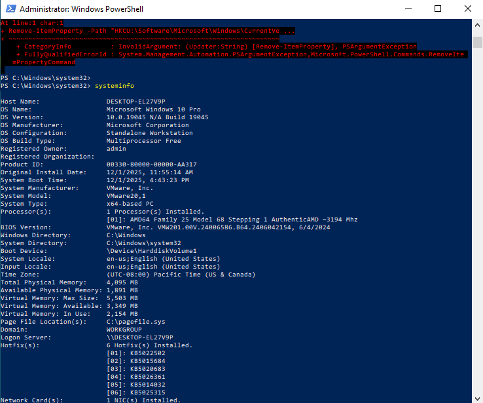This screenshot has width=483, height=403.
Task: Click logon server '\\DESKTOP-EL27V9P' value
Action: point(140,337)
